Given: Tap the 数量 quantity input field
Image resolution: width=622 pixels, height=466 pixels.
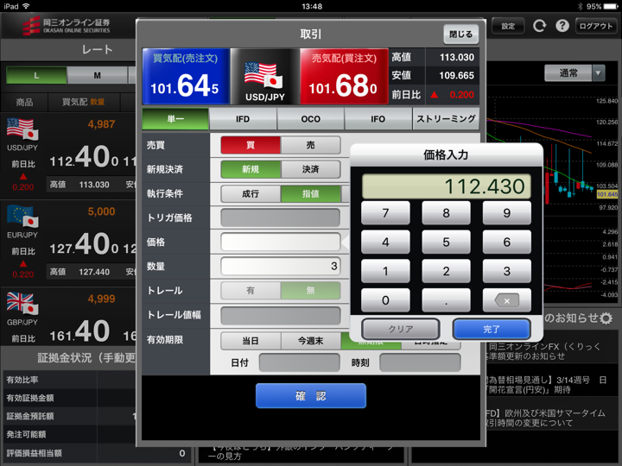Looking at the screenshot, I should tap(281, 267).
